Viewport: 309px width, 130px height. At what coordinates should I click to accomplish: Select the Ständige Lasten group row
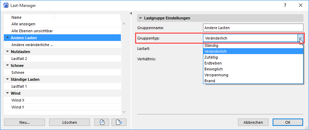pyautogui.click(x=62, y=79)
